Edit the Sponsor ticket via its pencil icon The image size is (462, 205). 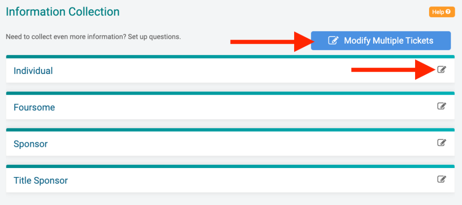tap(442, 143)
